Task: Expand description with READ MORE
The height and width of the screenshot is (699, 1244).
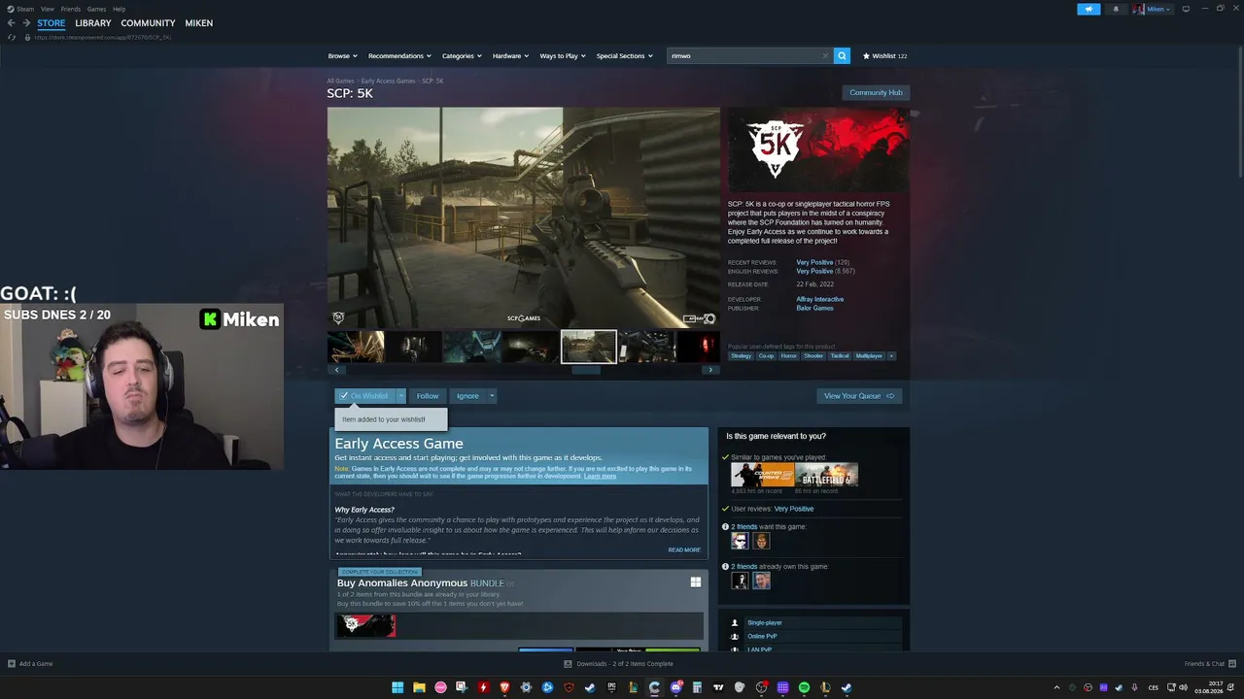Action: point(684,550)
